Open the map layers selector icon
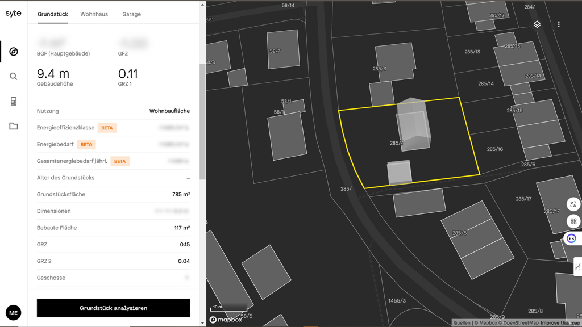 [x=537, y=24]
